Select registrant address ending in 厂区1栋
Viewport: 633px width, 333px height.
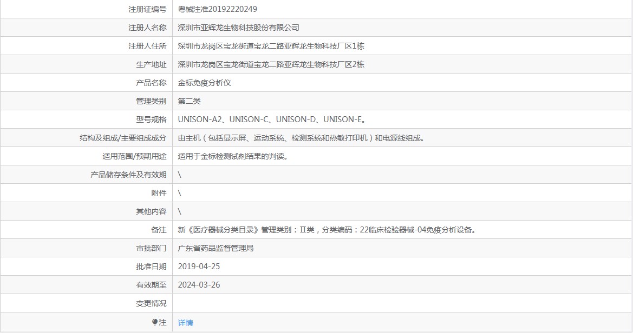click(x=271, y=46)
